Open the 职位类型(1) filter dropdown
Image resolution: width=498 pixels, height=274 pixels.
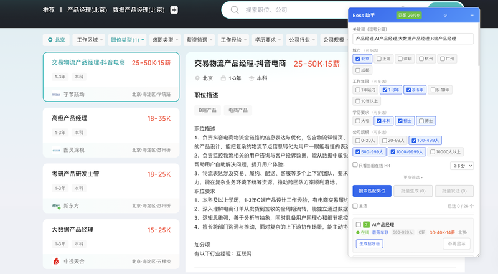pyautogui.click(x=128, y=40)
